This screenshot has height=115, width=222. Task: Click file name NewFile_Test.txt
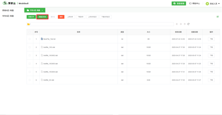(x=49, y=39)
